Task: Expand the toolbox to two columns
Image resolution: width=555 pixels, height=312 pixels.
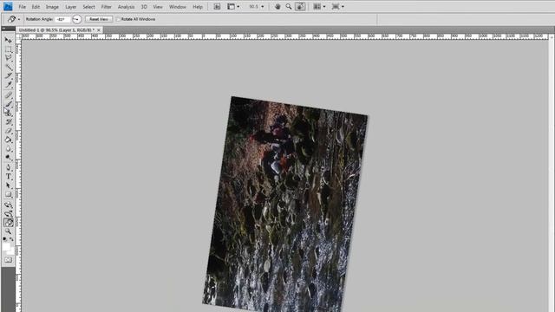Action: click(3, 28)
